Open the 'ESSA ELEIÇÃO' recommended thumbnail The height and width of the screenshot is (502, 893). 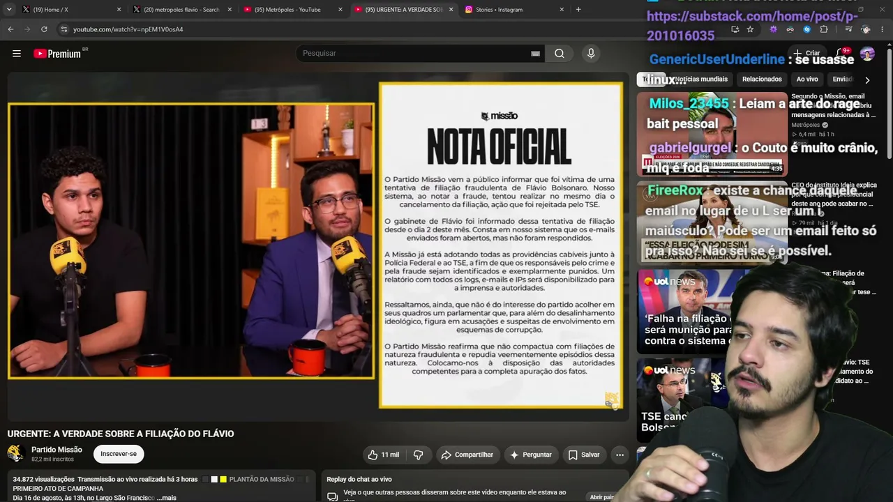pyautogui.click(x=712, y=223)
